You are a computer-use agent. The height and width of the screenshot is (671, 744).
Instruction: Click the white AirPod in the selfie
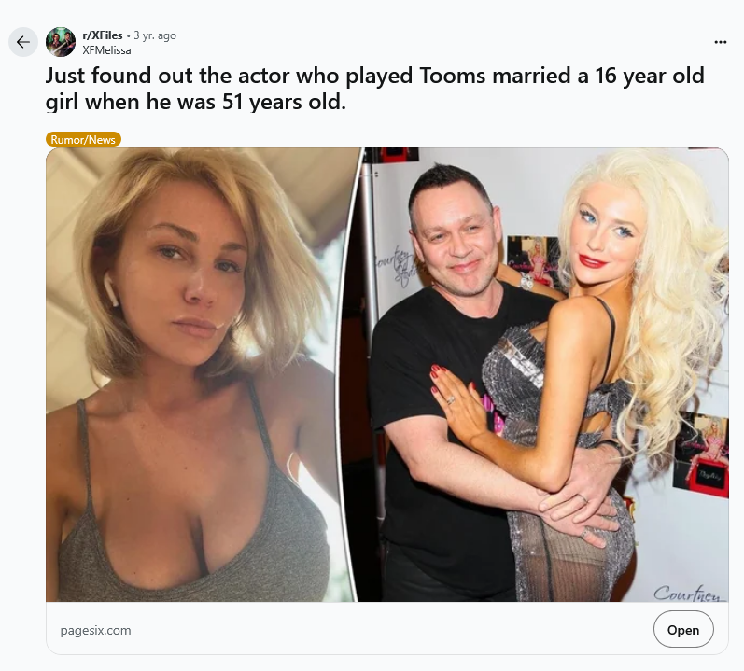tap(110, 288)
